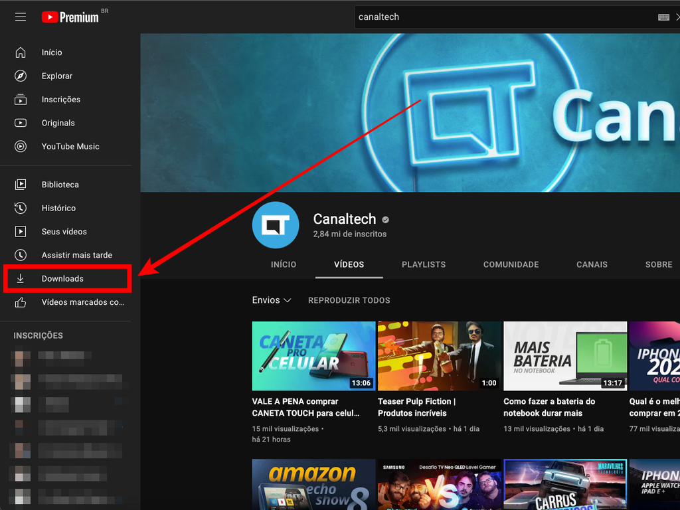Open the Amazon Echo Show 8 thumbnail
This screenshot has height=510, width=680.
[313, 484]
